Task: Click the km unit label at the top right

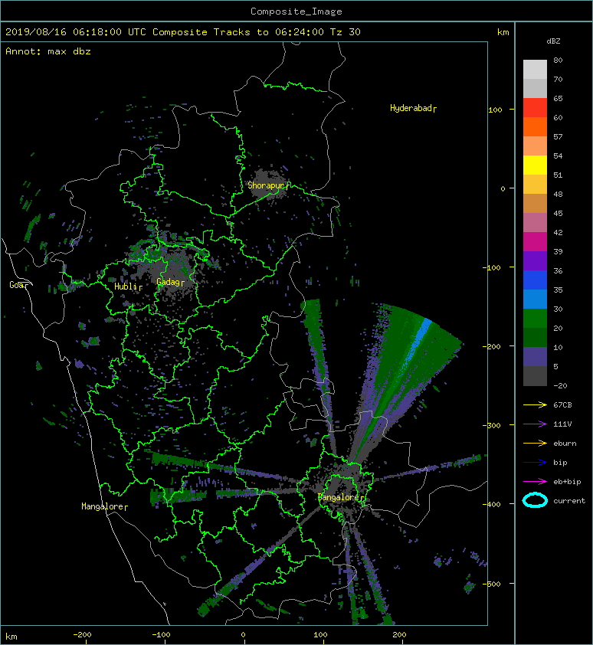Action: 503,32
